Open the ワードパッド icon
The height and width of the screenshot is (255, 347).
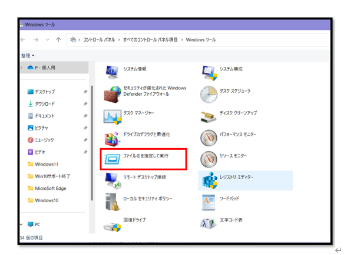coord(209,203)
